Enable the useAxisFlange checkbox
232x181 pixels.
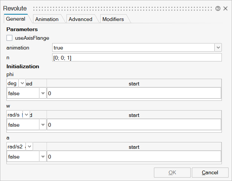pos(9,38)
